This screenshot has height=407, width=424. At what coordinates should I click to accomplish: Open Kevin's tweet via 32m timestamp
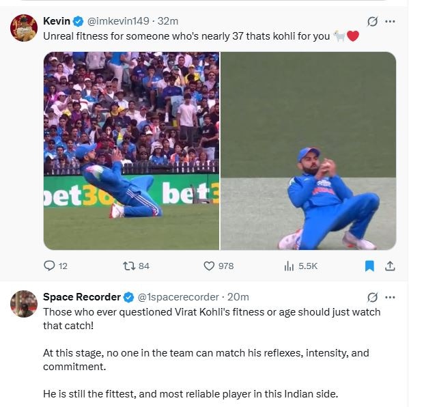coord(168,21)
